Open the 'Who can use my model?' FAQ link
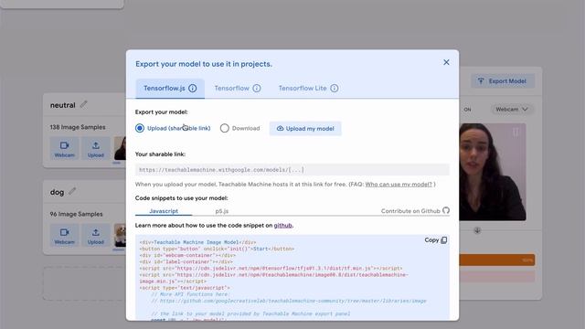This screenshot has height=329, width=585. 399,185
